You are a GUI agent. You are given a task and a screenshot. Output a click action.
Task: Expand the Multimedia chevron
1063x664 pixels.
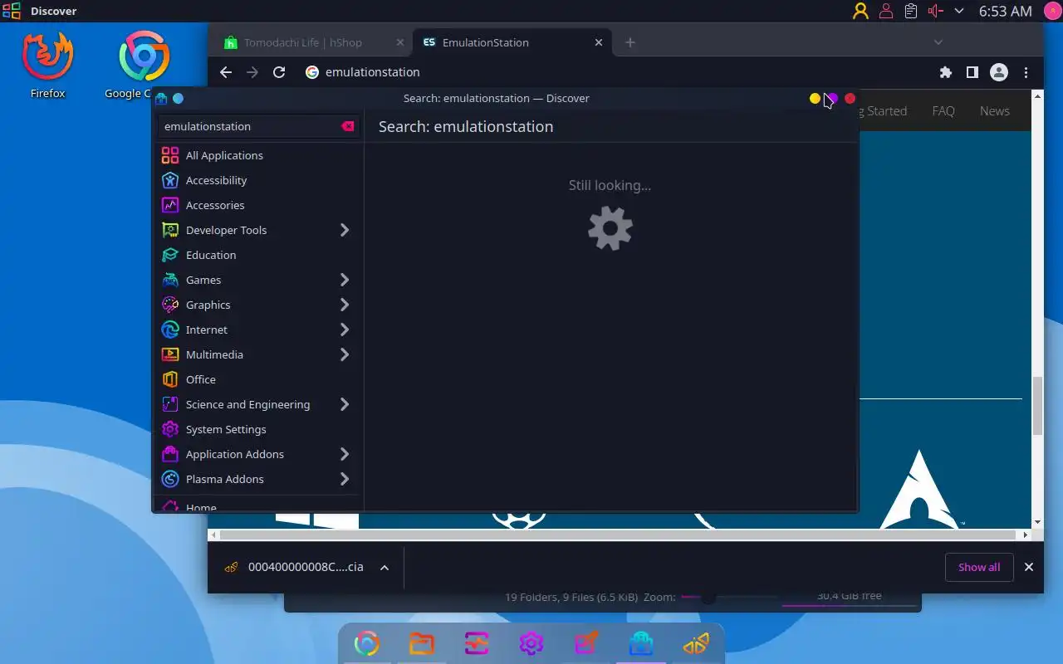[345, 354]
